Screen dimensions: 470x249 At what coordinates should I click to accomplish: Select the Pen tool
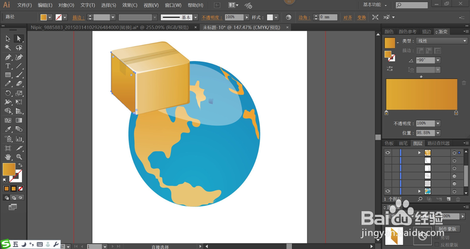[x=8, y=57]
